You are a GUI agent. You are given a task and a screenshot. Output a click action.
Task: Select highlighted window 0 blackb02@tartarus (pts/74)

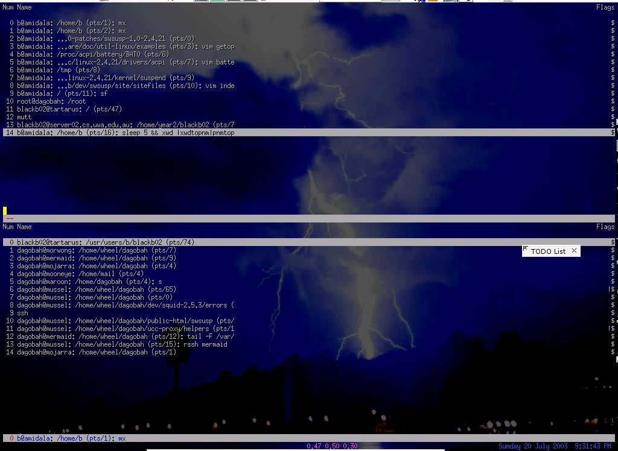coord(308,242)
